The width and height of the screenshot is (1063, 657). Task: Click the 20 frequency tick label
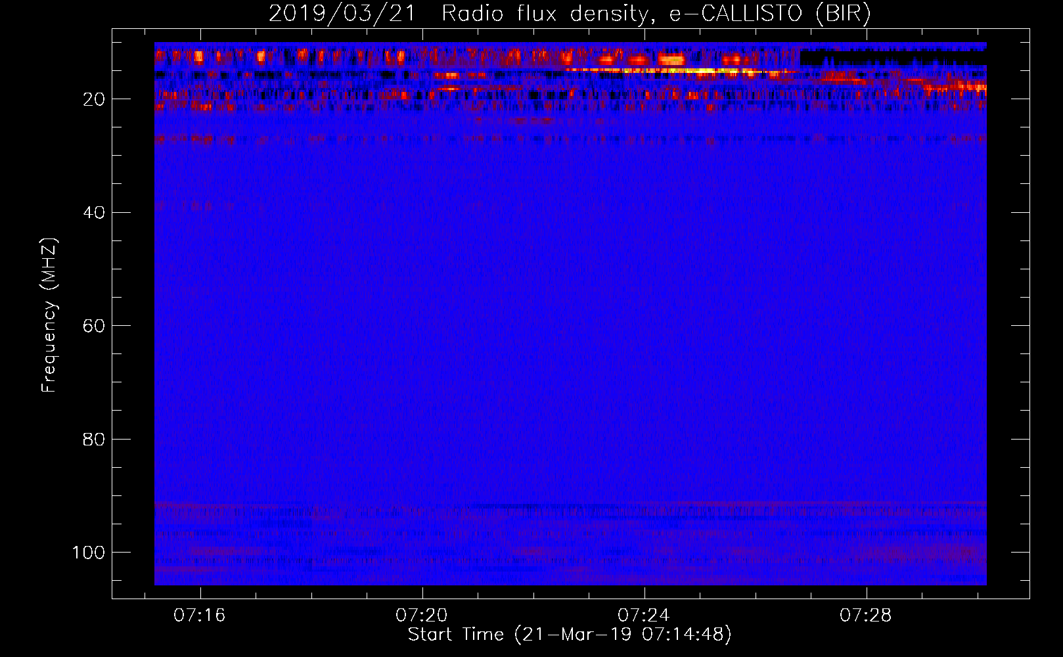tap(94, 99)
